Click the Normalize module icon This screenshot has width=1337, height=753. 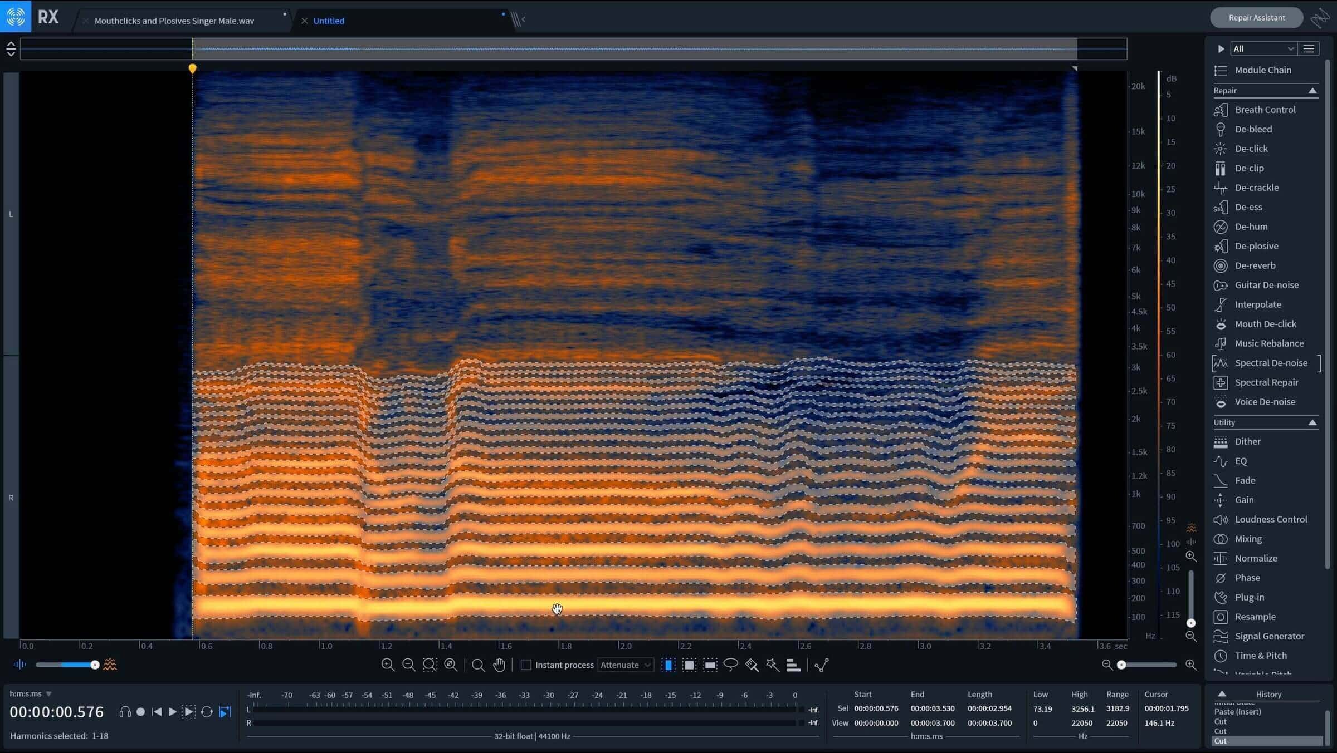1221,558
